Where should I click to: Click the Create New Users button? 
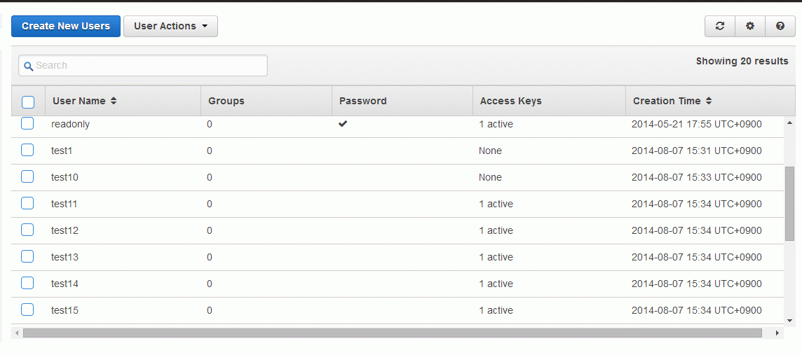pos(66,26)
